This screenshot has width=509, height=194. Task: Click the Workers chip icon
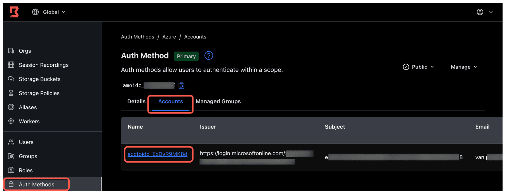click(x=11, y=121)
